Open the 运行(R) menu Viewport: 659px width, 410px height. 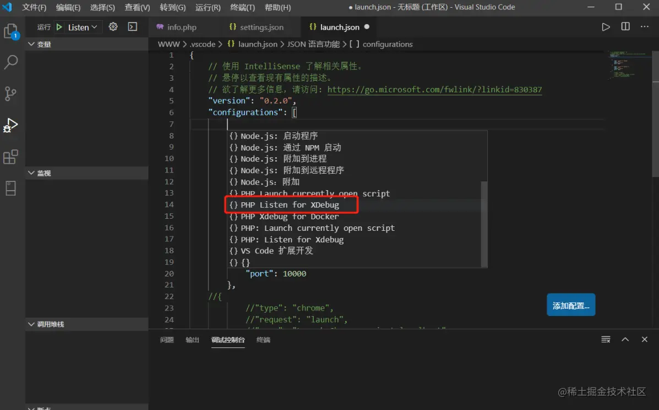tap(208, 7)
